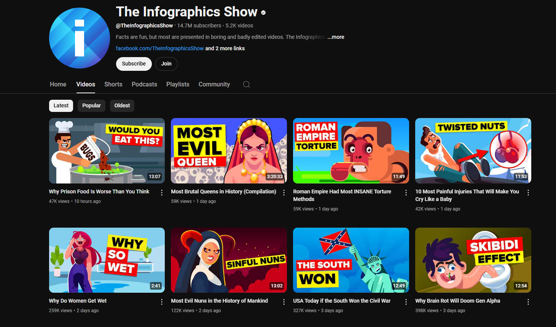This screenshot has width=556, height=327.
Task: Switch to the Home tab
Action: (x=58, y=85)
